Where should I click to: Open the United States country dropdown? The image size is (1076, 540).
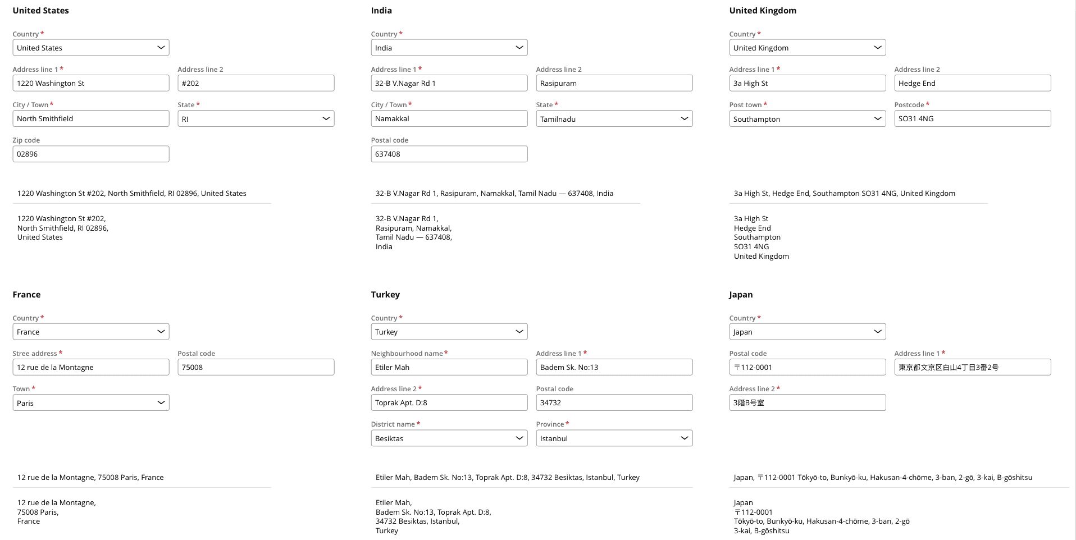click(91, 48)
